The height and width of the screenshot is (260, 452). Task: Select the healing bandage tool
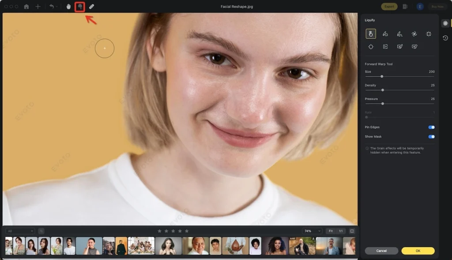click(x=91, y=6)
